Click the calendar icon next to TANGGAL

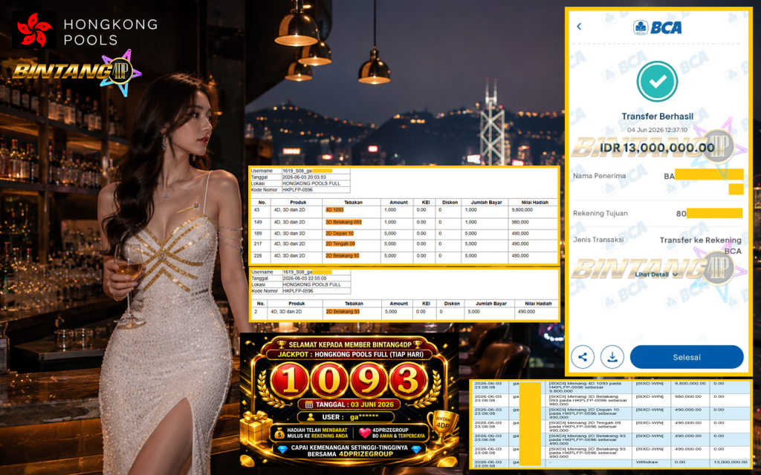[308, 404]
